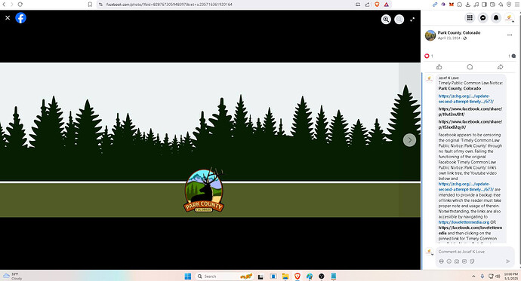Zoom in on the photo
The height and width of the screenshot is (281, 521).
(386, 20)
